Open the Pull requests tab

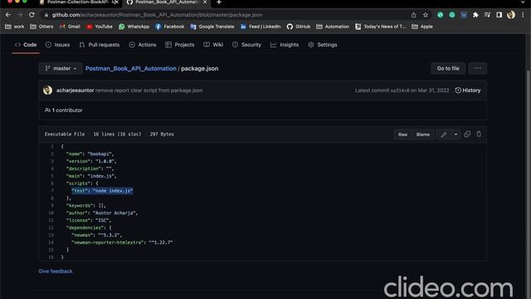(100, 45)
